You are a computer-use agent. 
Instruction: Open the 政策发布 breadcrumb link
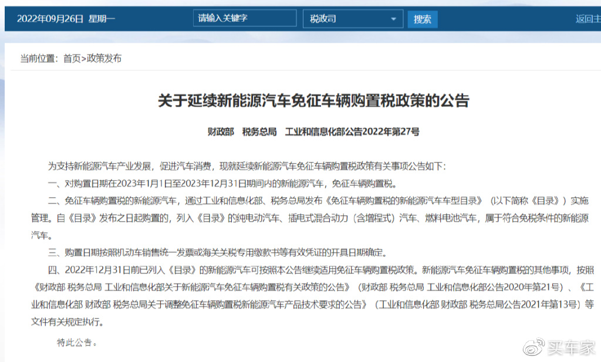click(104, 58)
